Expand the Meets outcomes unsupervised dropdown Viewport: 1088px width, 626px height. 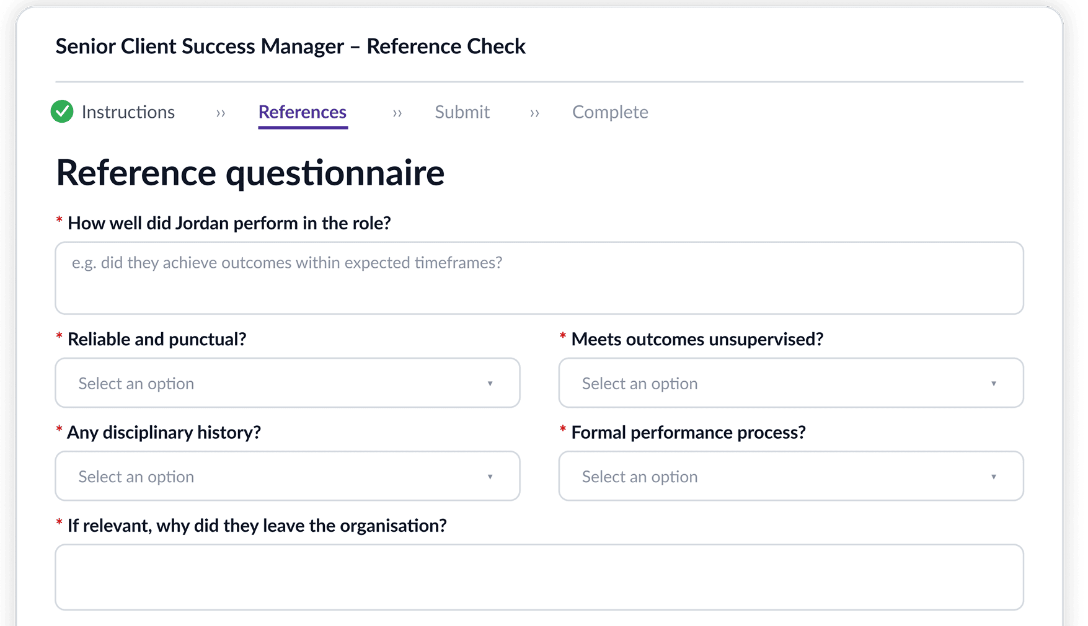pos(791,383)
